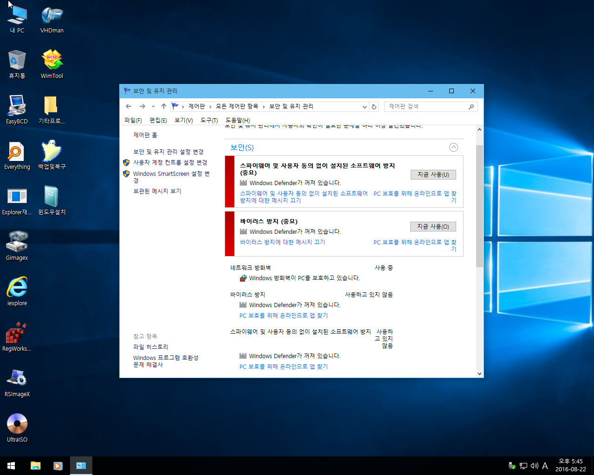Screen dimensions: 594x475
Task: Open 보관된 메시지 보기 link
Action: [157, 191]
